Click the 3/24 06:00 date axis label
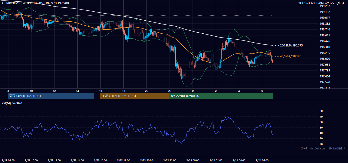Viewport: 348px width, 163px height. coord(262,161)
